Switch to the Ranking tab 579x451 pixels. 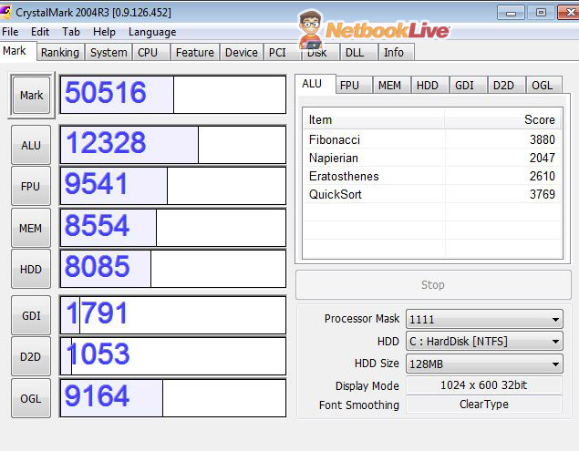[60, 53]
